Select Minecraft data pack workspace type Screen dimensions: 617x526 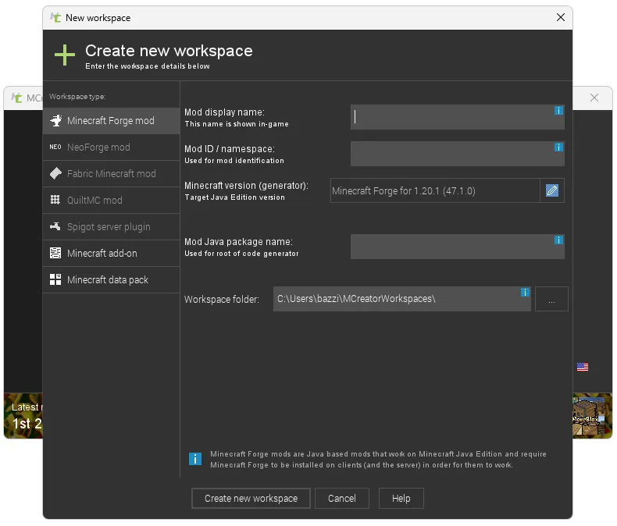tap(112, 279)
